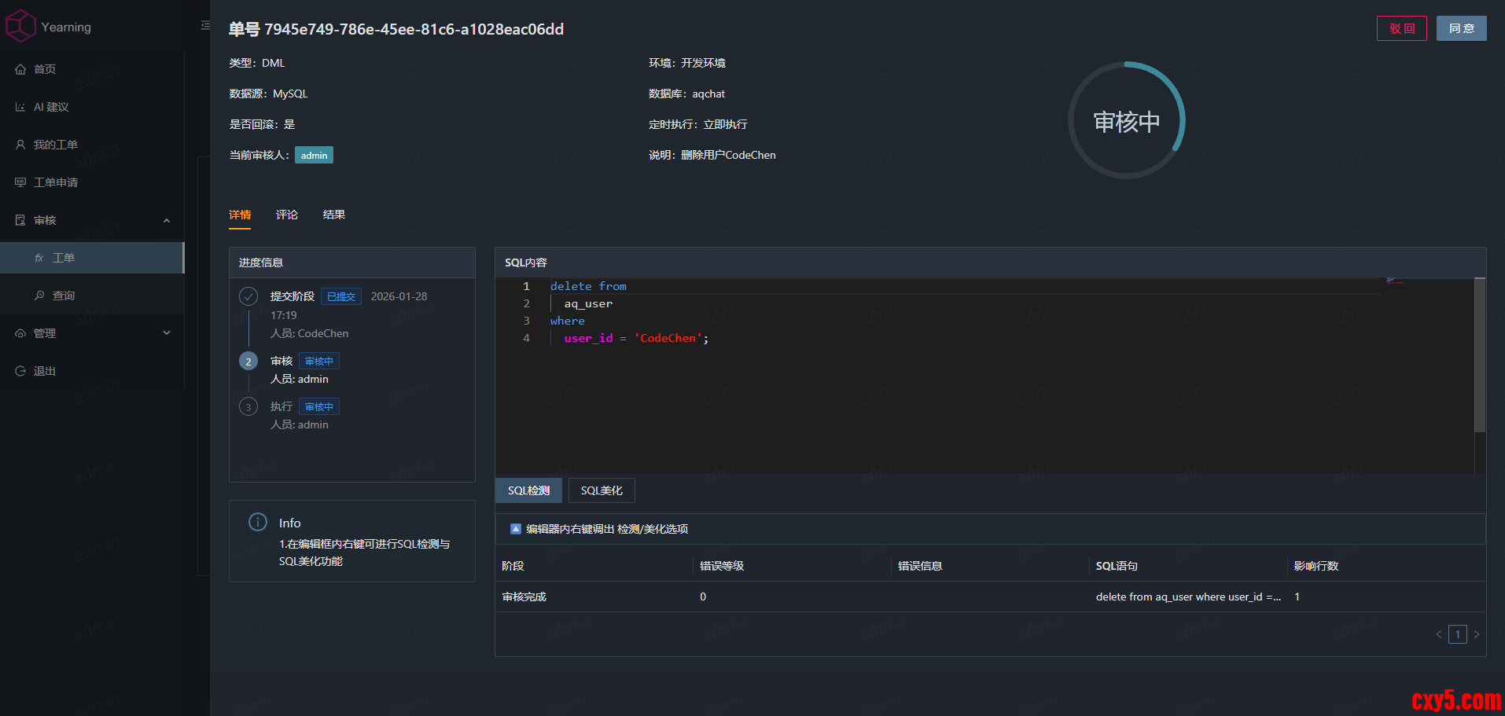
Task: Click the SQL美化 beautify button
Action: pyautogui.click(x=602, y=490)
